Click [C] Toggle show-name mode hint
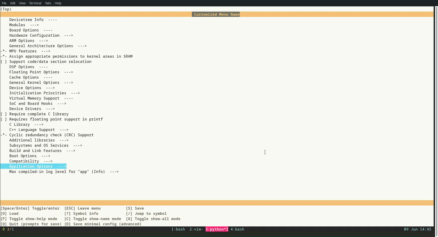The height and width of the screenshot is (237, 438). click(x=93, y=219)
